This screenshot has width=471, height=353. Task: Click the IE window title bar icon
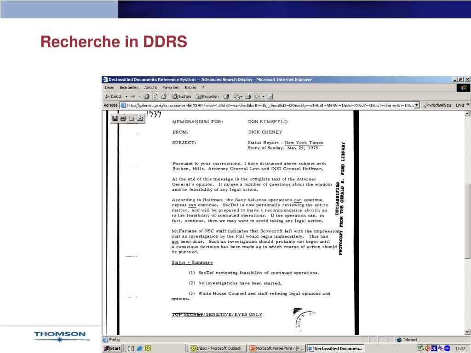click(x=105, y=80)
